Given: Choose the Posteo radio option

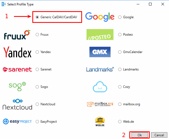Looking at the screenshot, I should (x=120, y=35).
